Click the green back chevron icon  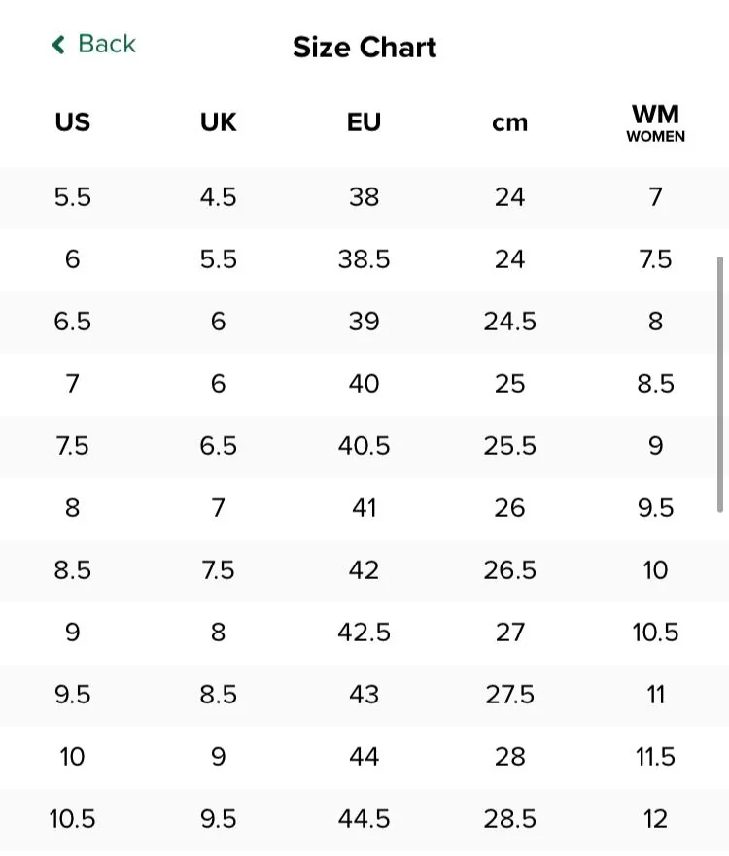pos(58,45)
